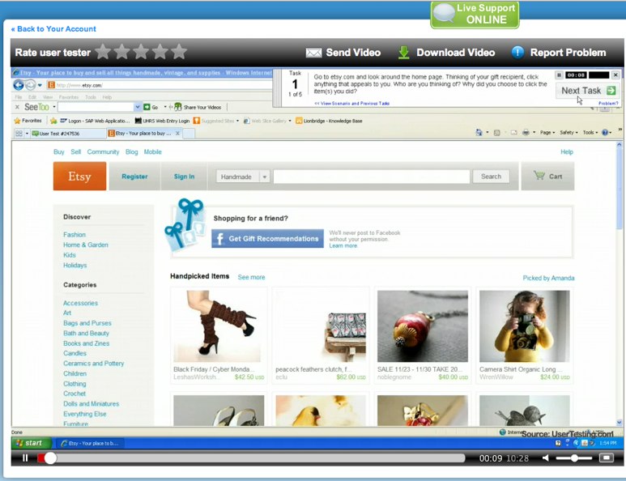Expand the SeeToo search box dropdown arrow
The image size is (626, 481).
pyautogui.click(x=138, y=107)
